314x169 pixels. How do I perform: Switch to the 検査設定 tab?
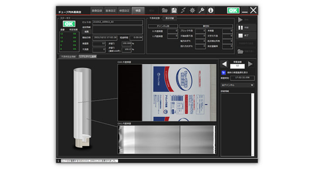click(x=124, y=10)
